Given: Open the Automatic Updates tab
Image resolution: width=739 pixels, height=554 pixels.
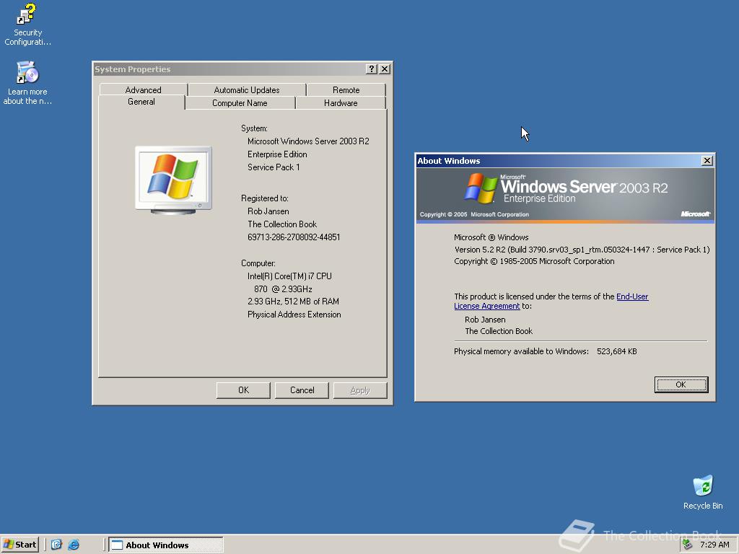Looking at the screenshot, I should coord(246,89).
